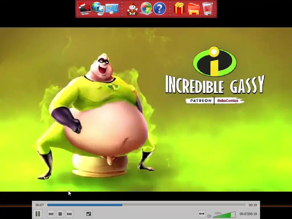Image resolution: width=292 pixels, height=219 pixels.
Task: Click the video frame area
Action: (146, 109)
